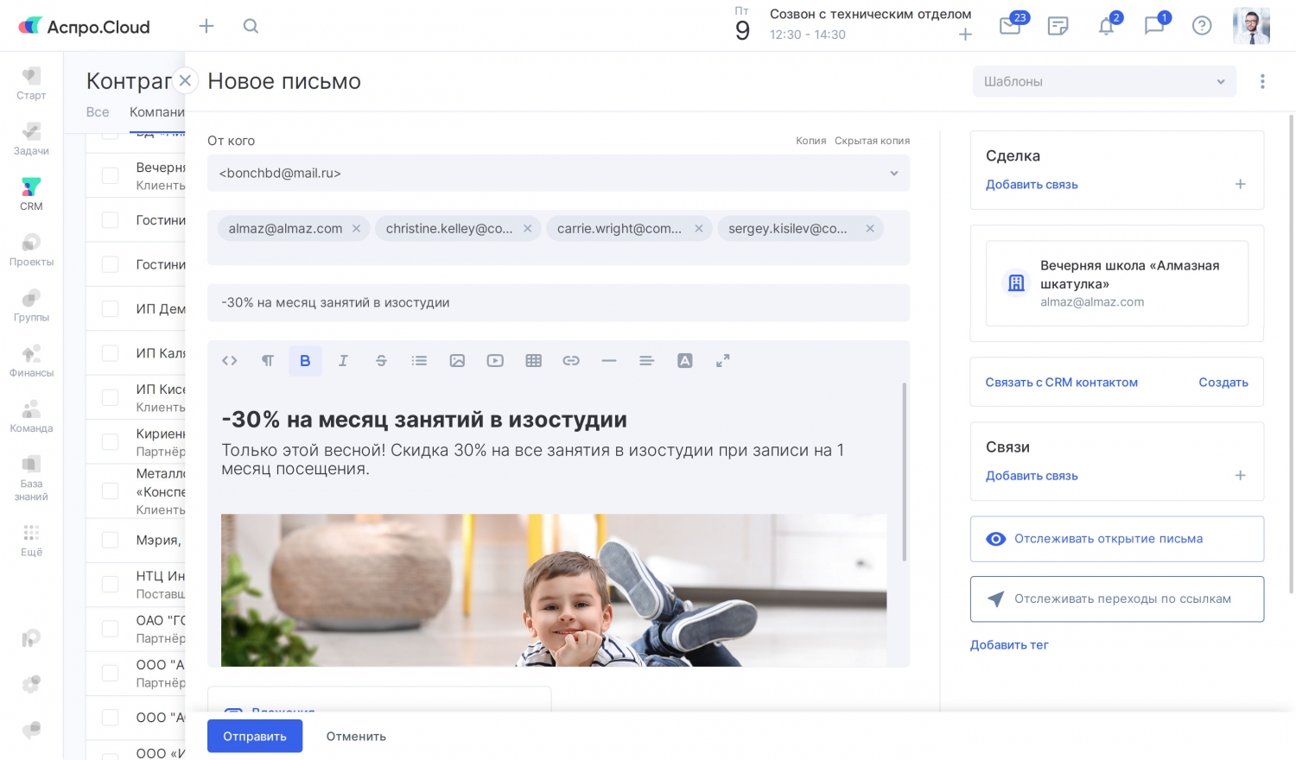Expand Сделка section with plus icon
1296x760 pixels.
click(1240, 184)
